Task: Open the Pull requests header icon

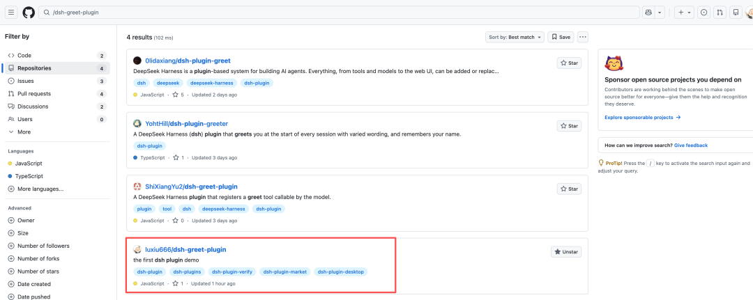Action: pos(720,13)
